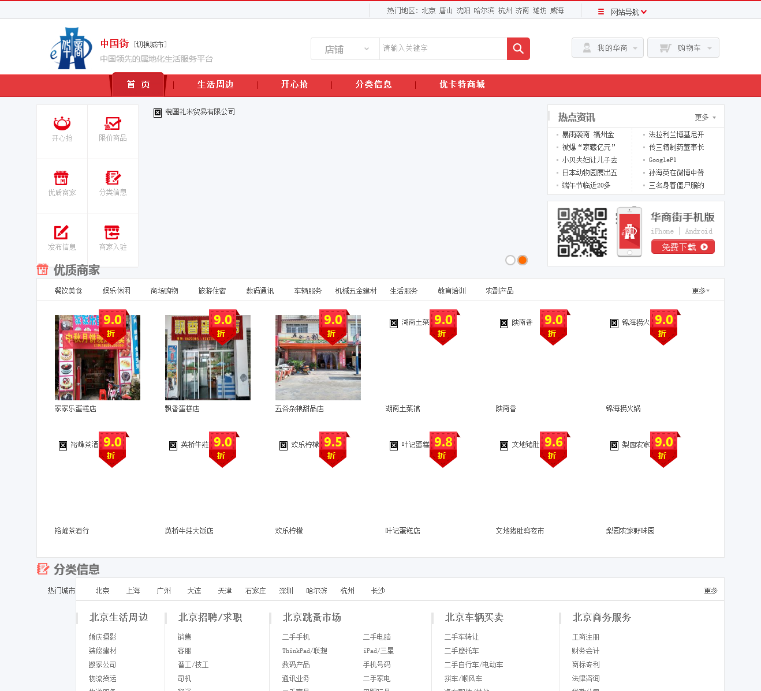This screenshot has height=691, width=761.
Task: Select 广州 in hot cities
Action: click(163, 591)
